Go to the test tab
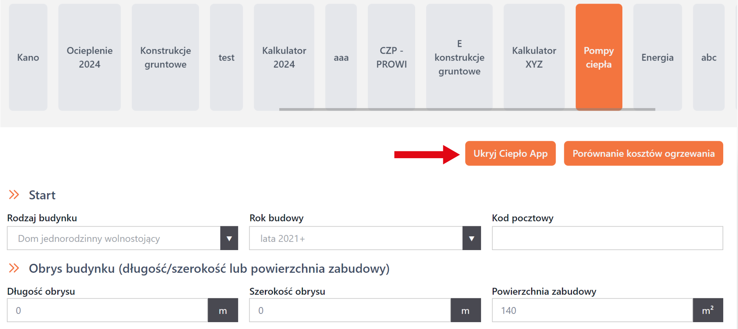The height and width of the screenshot is (329, 738). point(226,57)
